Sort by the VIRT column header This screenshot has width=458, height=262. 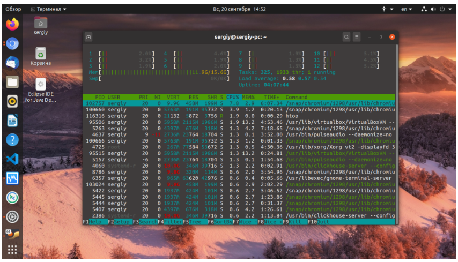173,97
